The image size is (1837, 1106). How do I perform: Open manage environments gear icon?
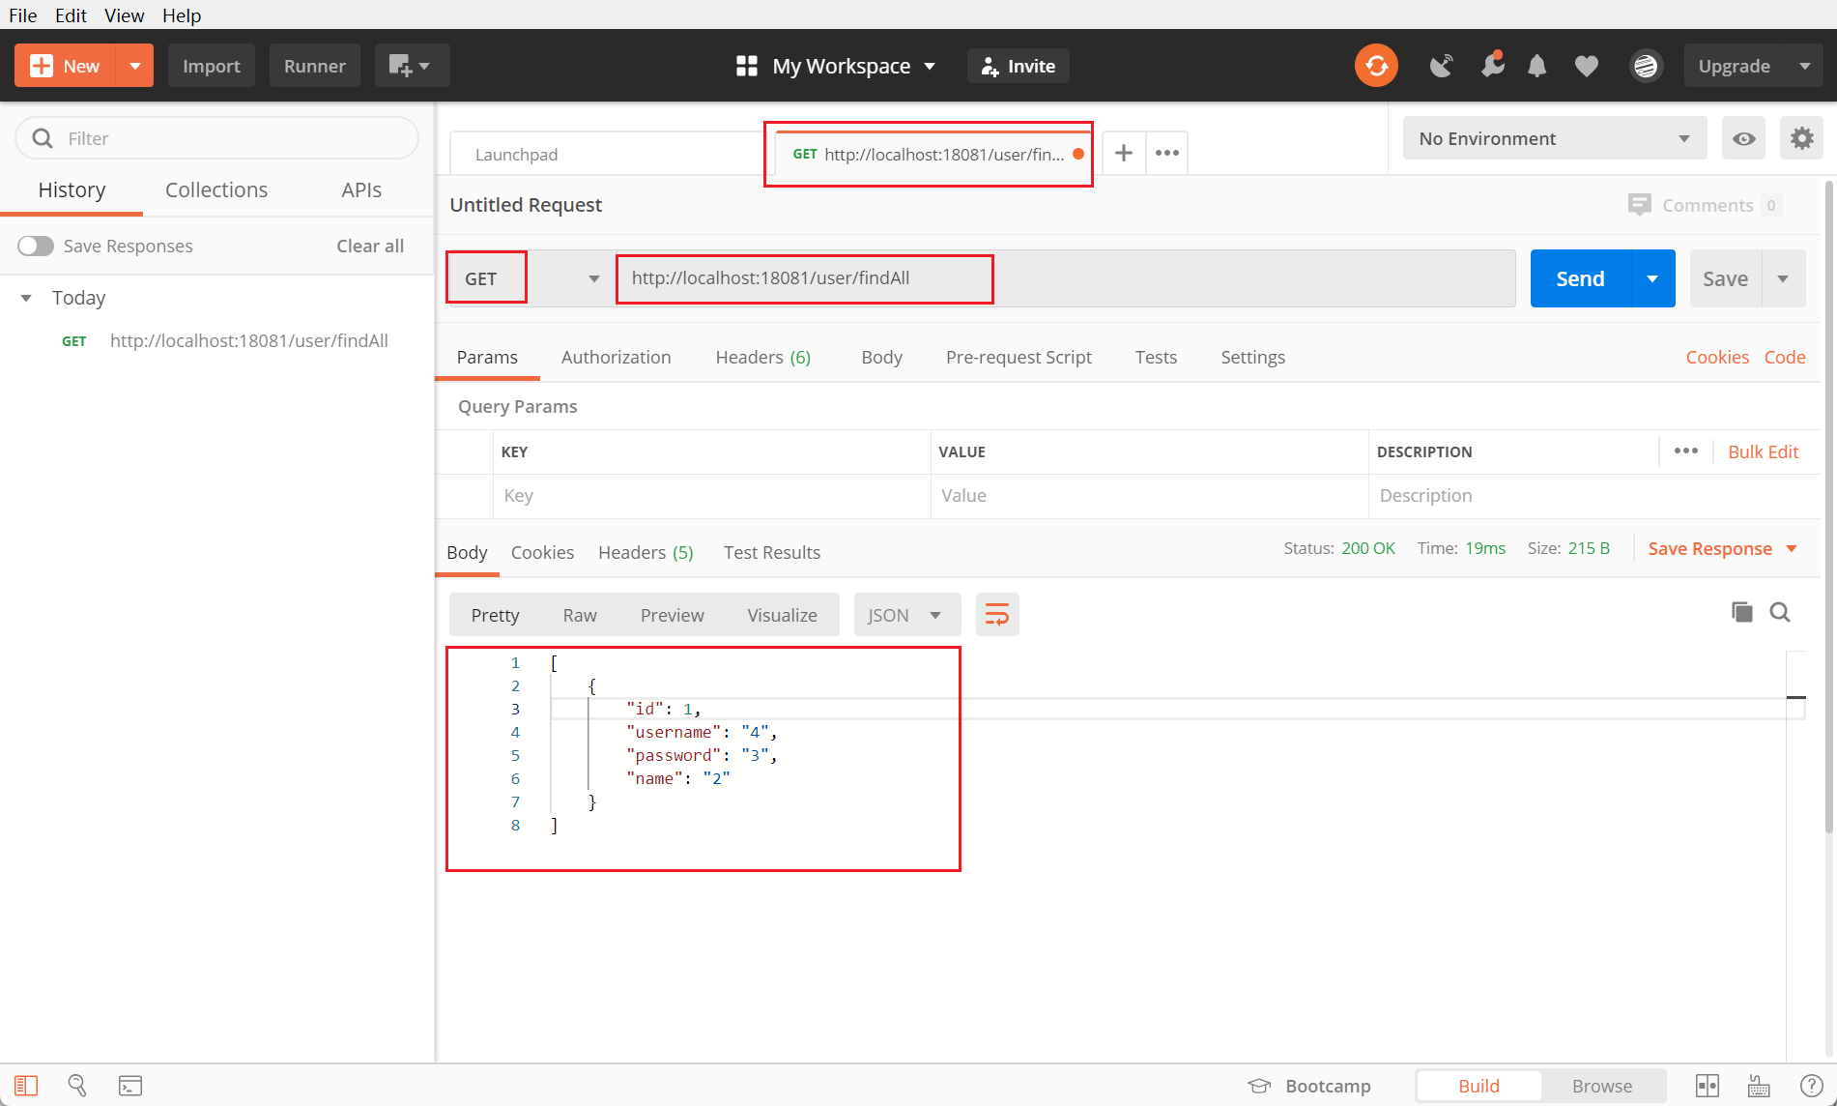(x=1801, y=138)
